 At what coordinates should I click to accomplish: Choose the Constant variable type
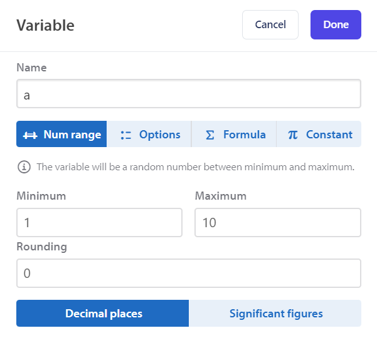coord(319,134)
